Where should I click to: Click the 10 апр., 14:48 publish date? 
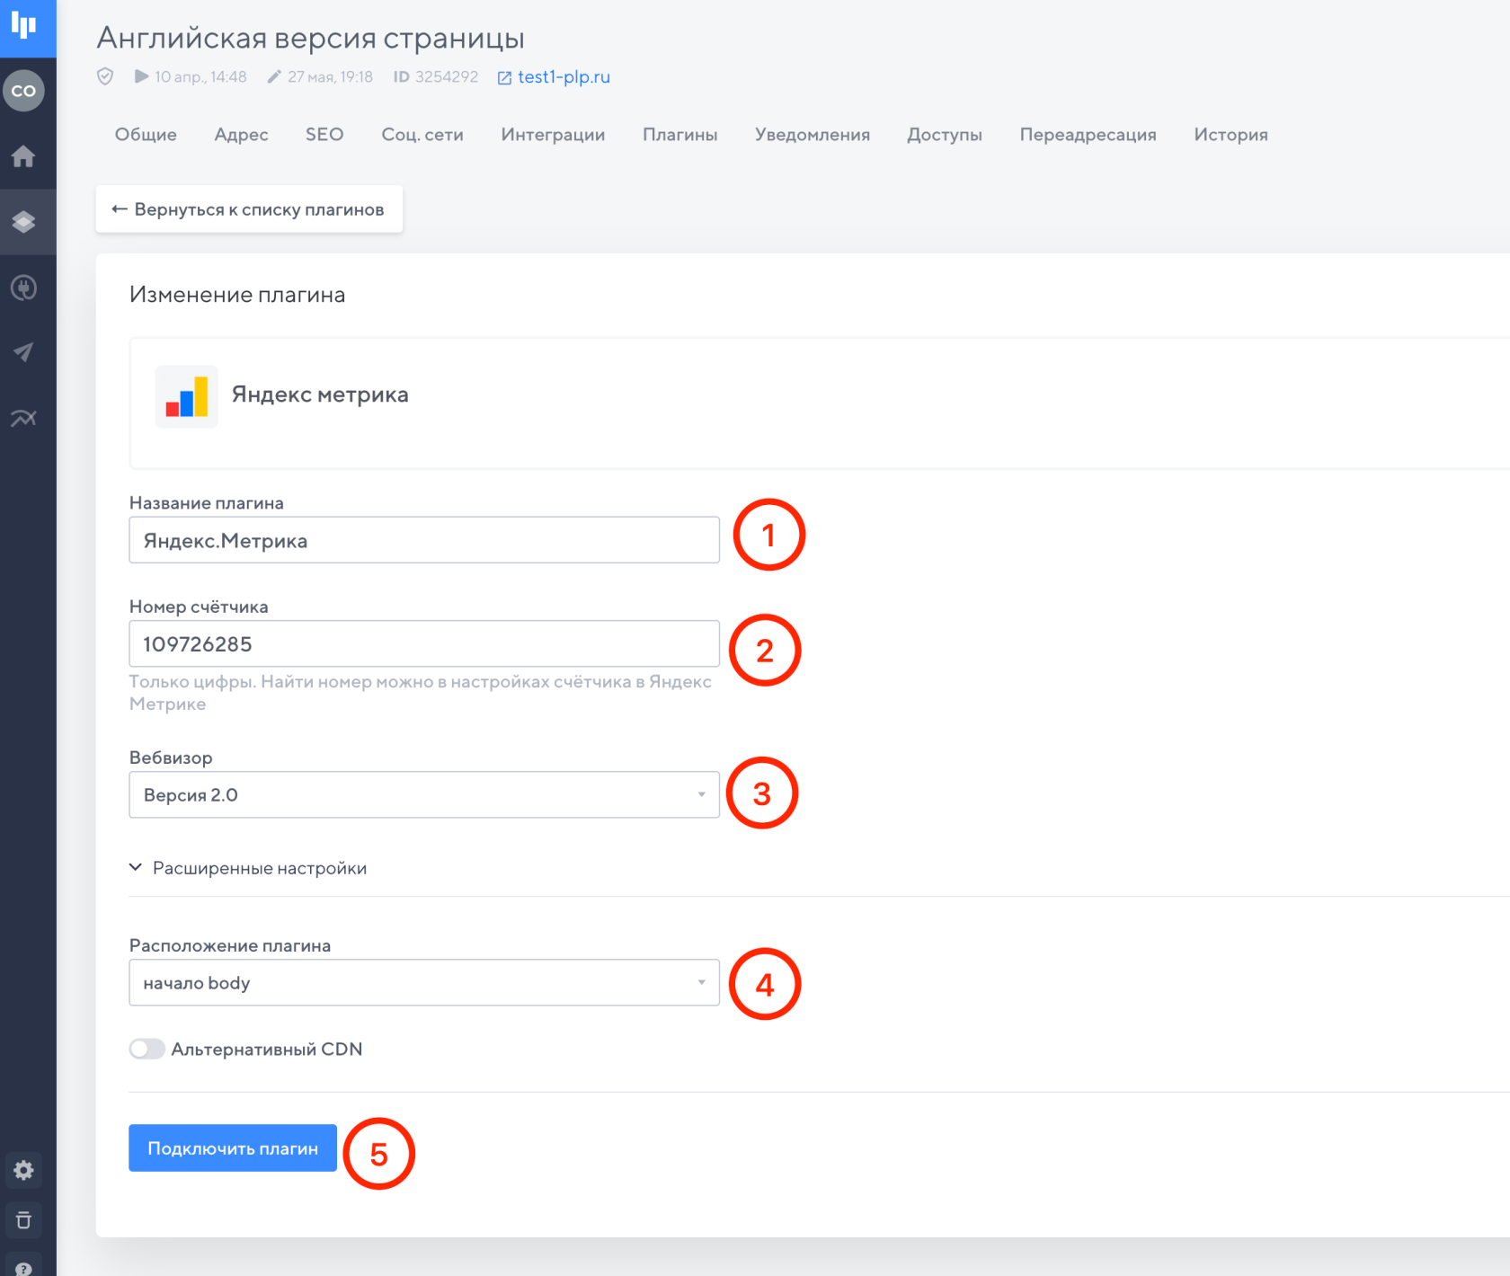200,77
